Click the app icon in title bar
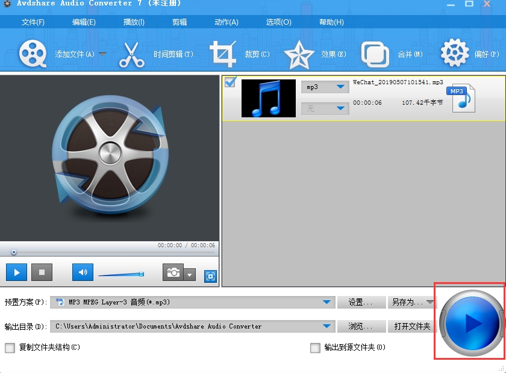Viewport: 506px width, 373px height. (7, 3)
